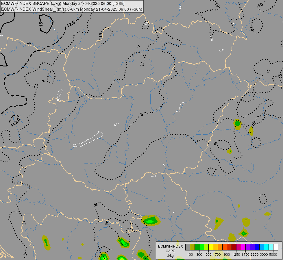Click the '300' legend value

199,255
